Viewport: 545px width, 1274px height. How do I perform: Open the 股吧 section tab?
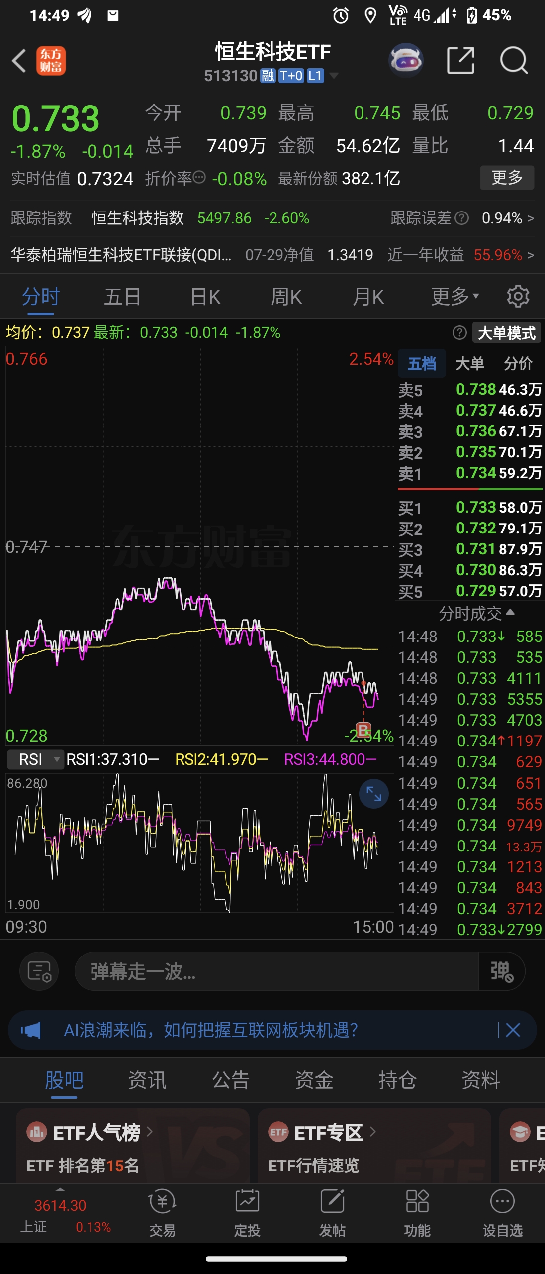click(x=64, y=1080)
